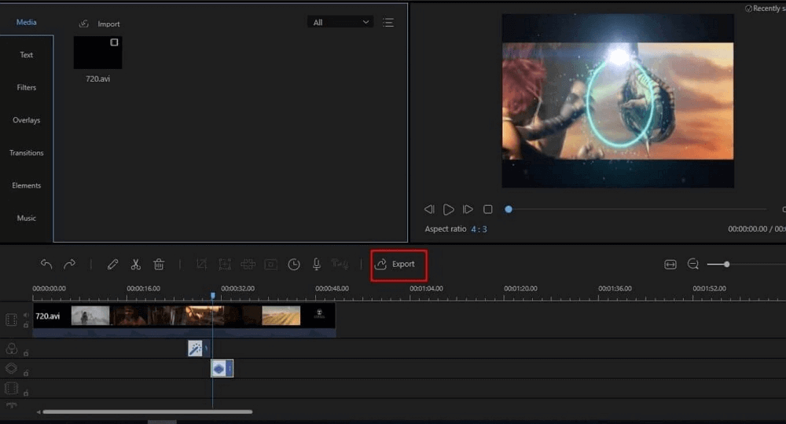
Task: Click the zoom-to-fit timeline icon
Action: pos(670,265)
